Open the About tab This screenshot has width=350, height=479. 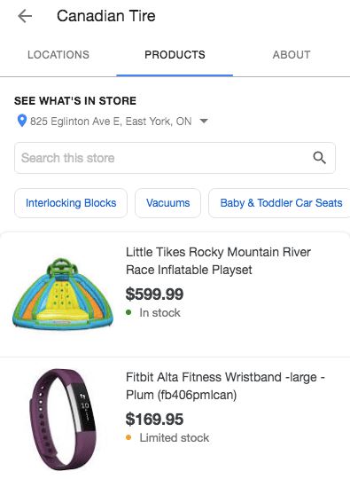pos(292,55)
